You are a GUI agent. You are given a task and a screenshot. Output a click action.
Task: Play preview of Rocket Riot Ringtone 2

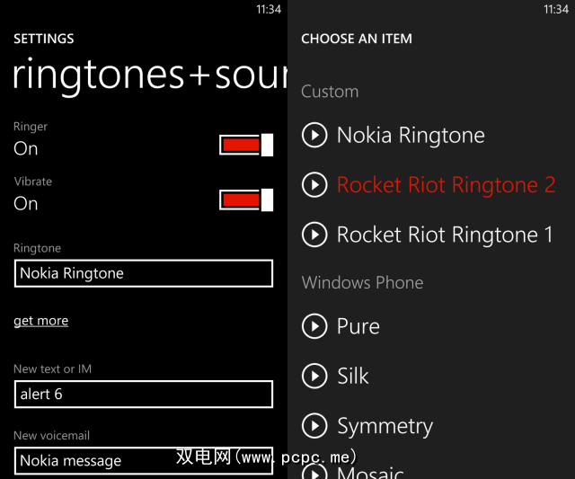click(x=314, y=185)
